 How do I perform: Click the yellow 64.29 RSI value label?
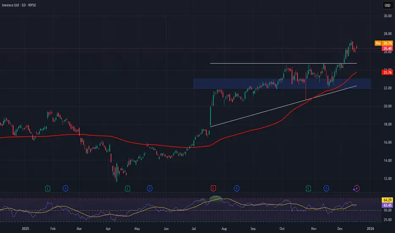coord(387,200)
